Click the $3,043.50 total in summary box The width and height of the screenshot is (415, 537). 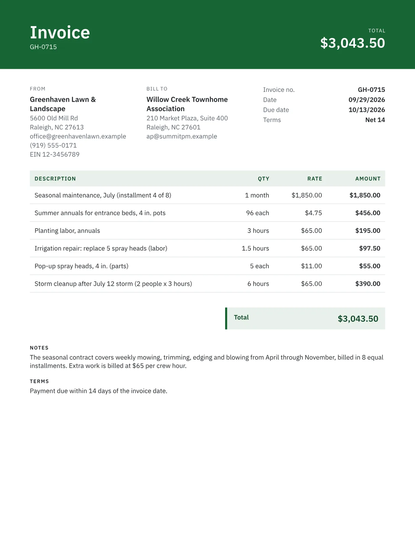358,319
